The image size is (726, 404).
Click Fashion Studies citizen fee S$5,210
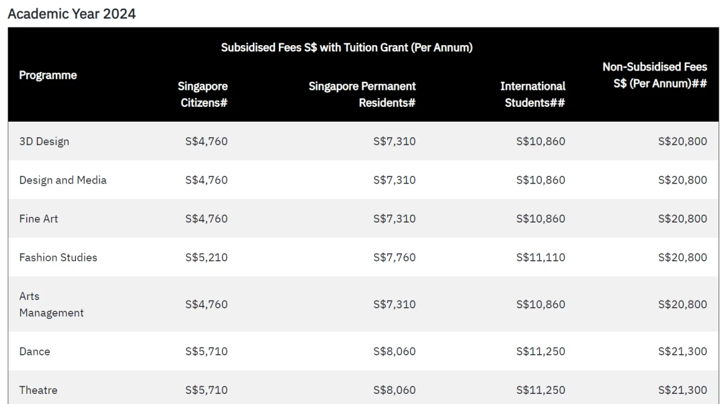pyautogui.click(x=206, y=257)
